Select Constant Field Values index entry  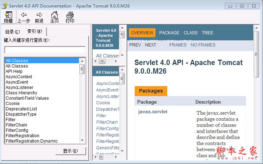(x=27, y=98)
